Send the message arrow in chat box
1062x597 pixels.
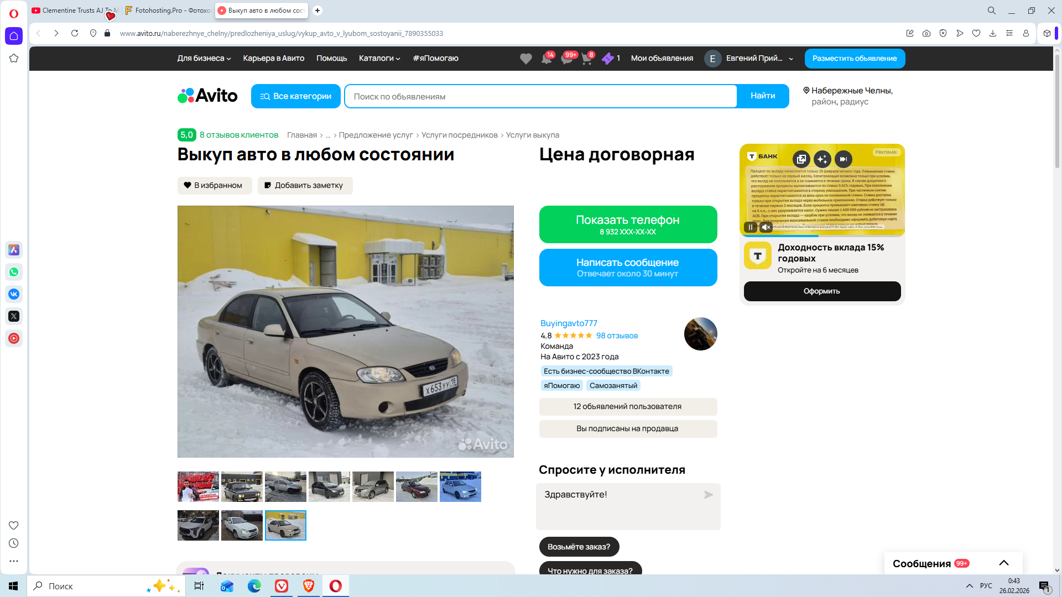pos(708,495)
